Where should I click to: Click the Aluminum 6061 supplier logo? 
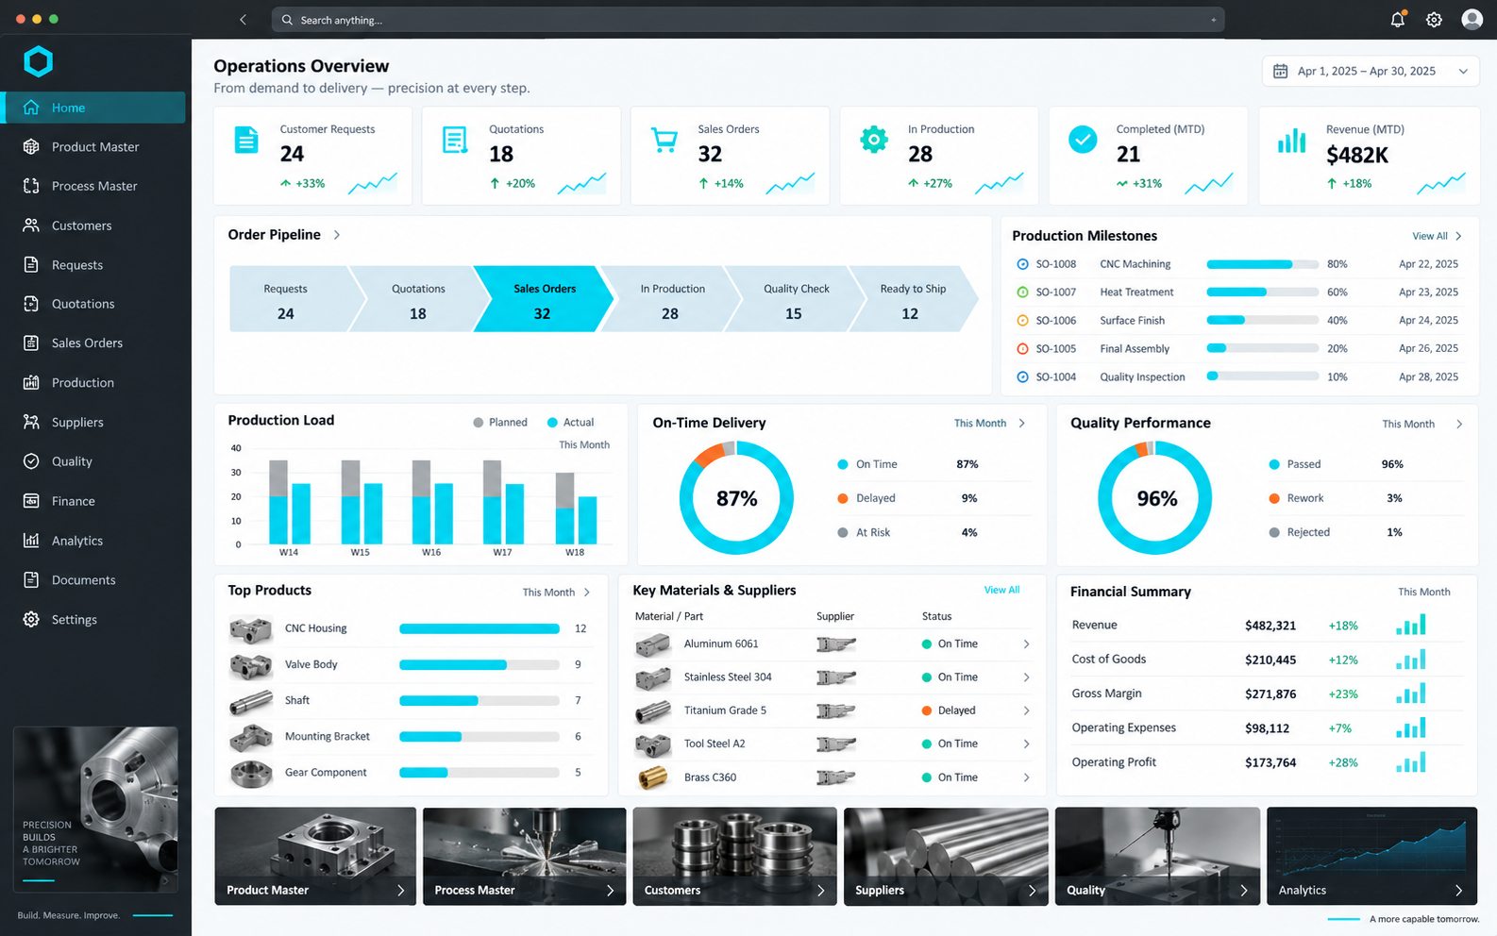(836, 644)
